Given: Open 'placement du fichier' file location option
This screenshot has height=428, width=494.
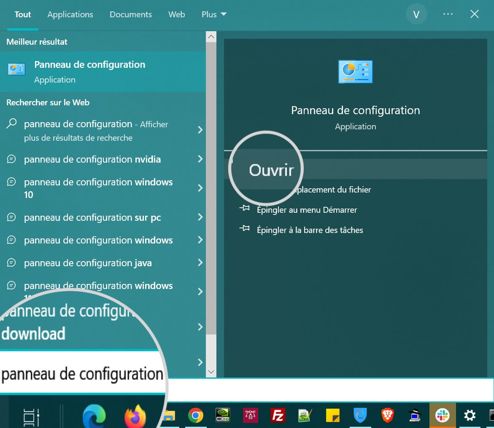Looking at the screenshot, I should [x=333, y=190].
